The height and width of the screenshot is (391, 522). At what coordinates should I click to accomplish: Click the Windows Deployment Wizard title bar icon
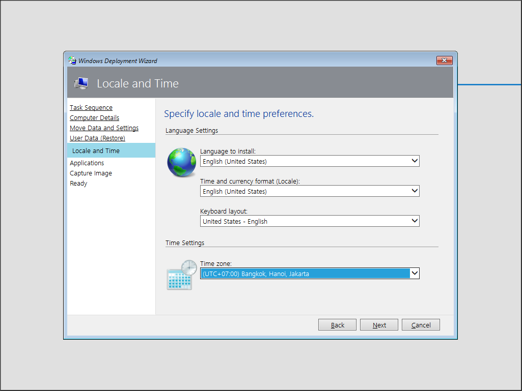tap(72, 61)
